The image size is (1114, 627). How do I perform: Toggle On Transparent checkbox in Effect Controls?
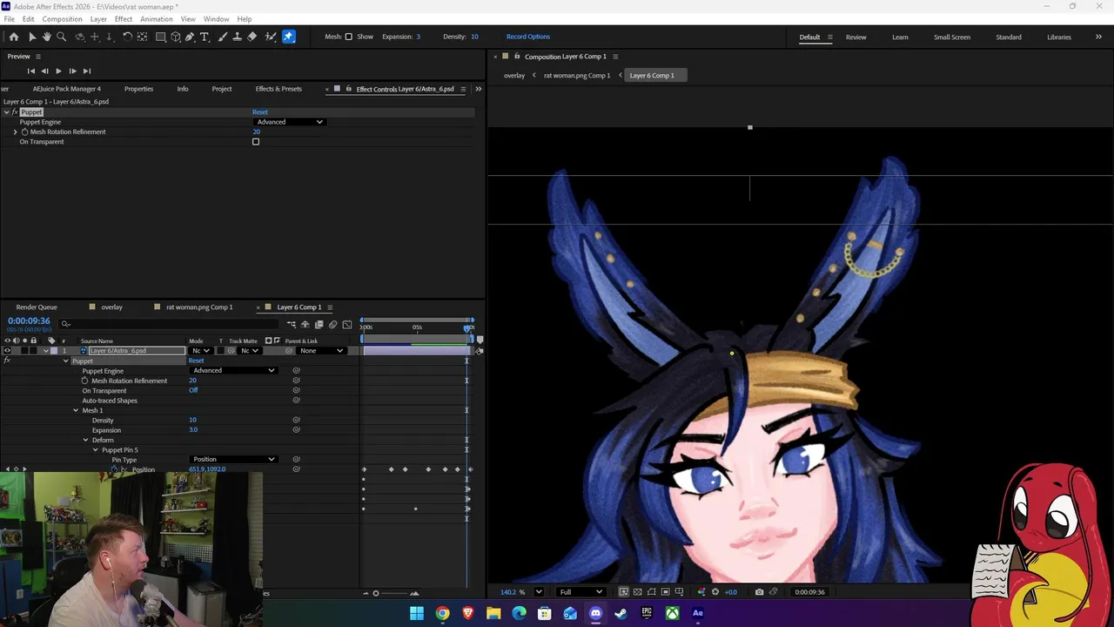pyautogui.click(x=256, y=141)
